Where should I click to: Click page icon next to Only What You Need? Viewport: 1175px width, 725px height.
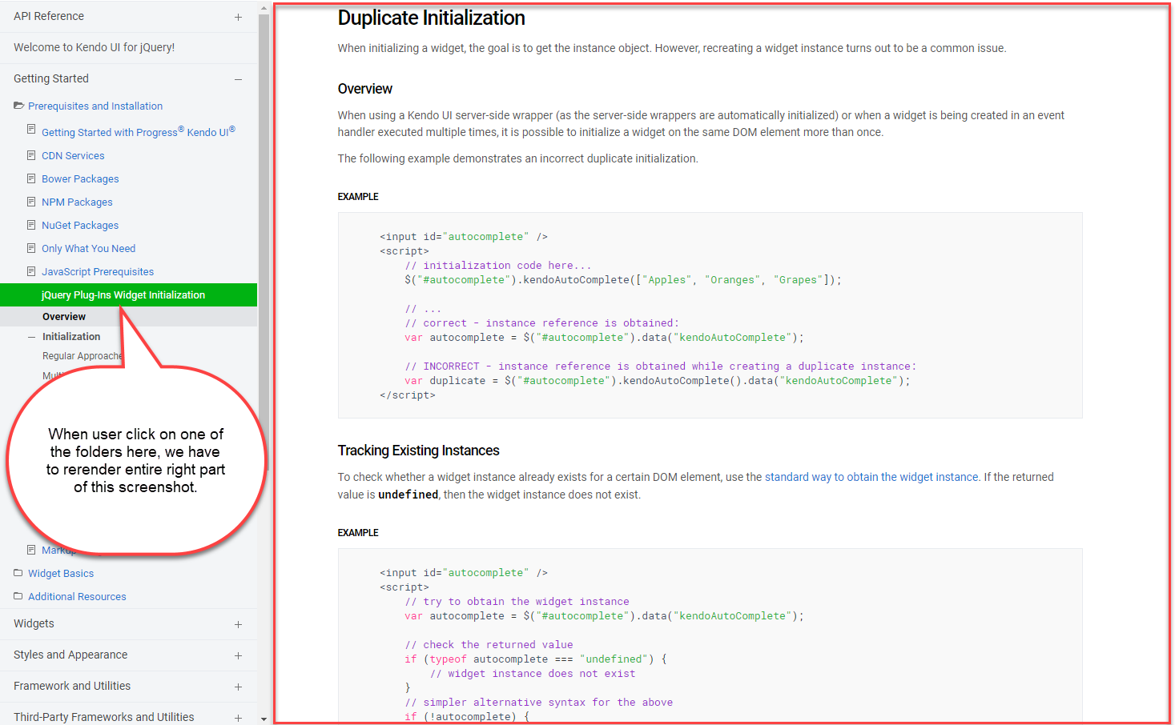[x=31, y=247]
